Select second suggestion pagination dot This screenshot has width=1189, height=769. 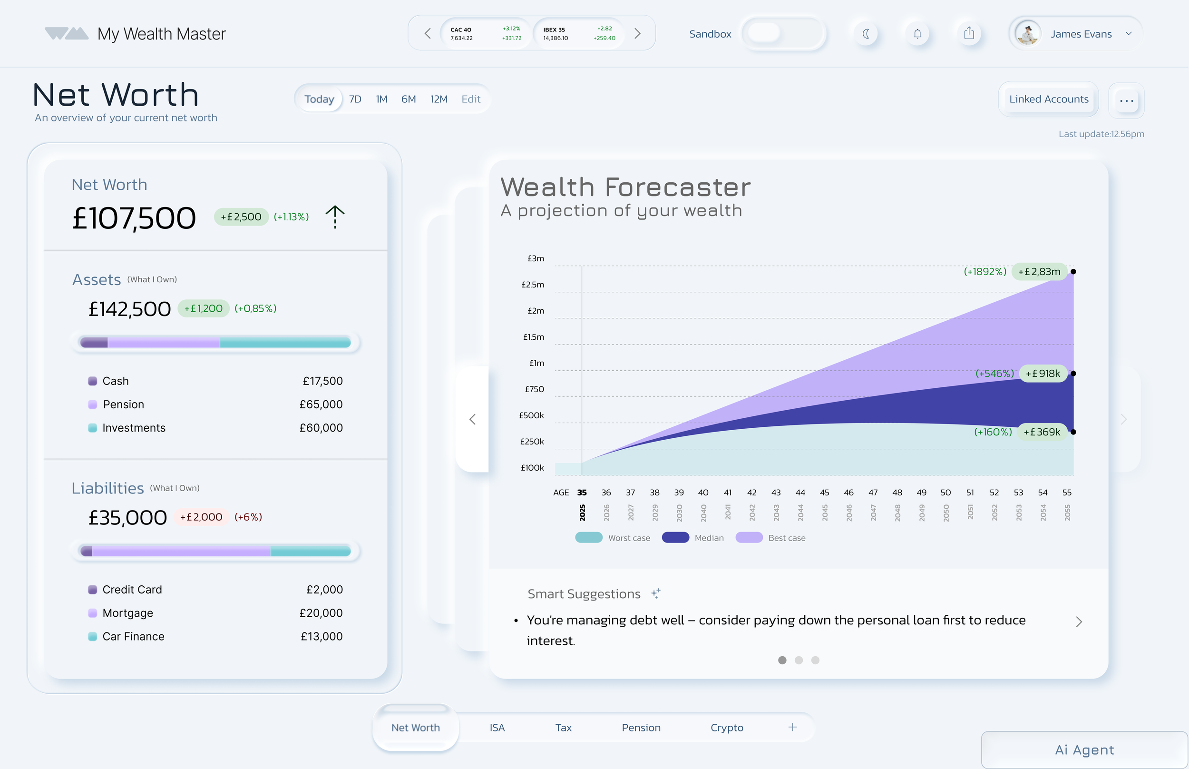(x=799, y=660)
